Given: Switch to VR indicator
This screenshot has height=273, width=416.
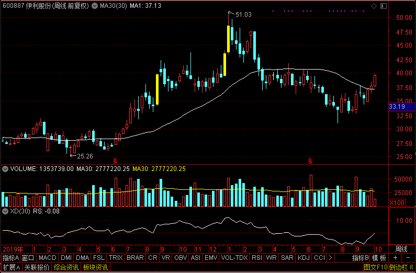Looking at the screenshot, I should coord(166,258).
